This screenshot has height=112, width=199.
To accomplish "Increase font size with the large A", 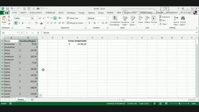I will click(x=40, y=18).
